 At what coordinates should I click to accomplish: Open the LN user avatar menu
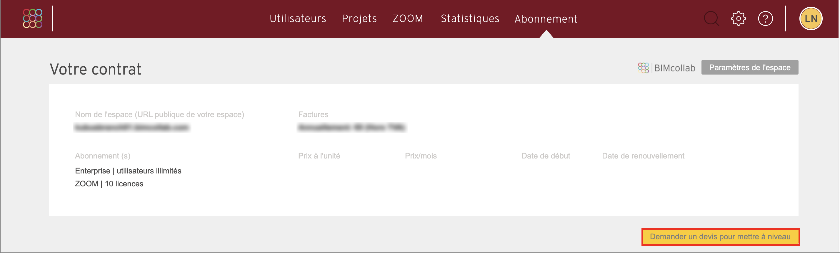pyautogui.click(x=811, y=18)
